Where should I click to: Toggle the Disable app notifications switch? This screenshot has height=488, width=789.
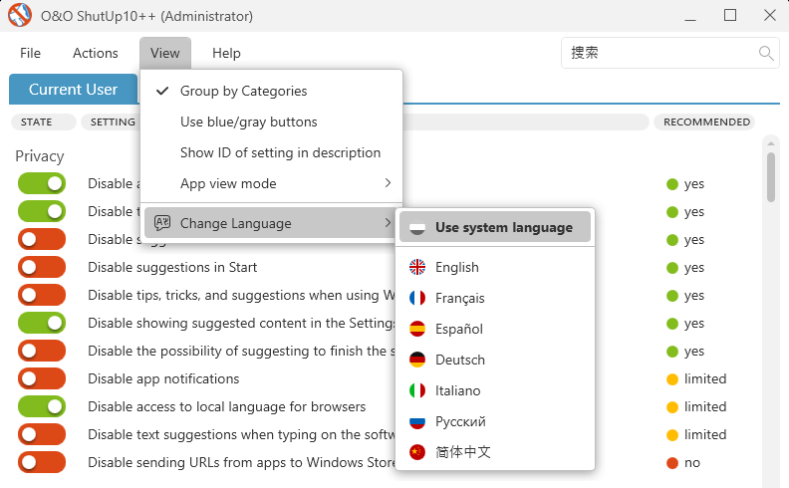tap(42, 378)
